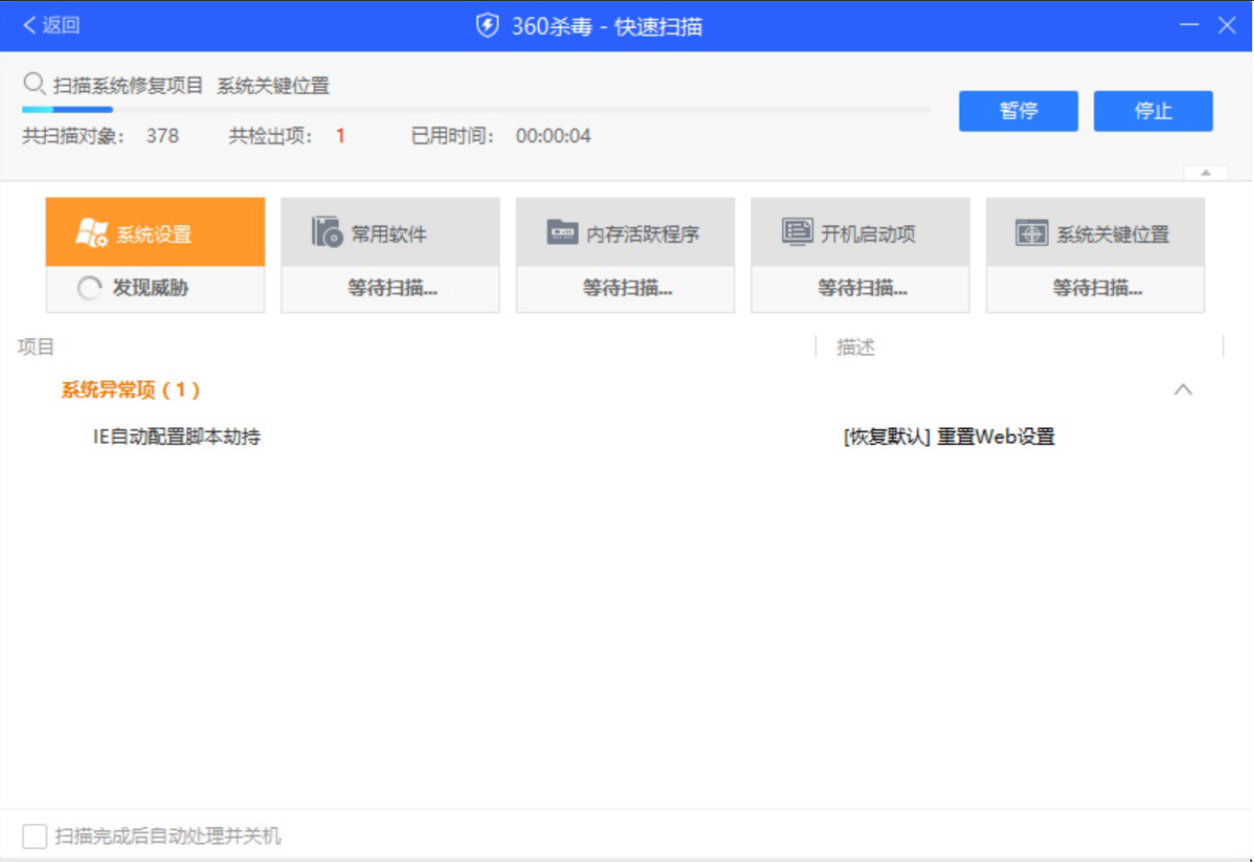
Task: Click the crosshair window icon in 系统关键位置
Action: tap(1032, 232)
